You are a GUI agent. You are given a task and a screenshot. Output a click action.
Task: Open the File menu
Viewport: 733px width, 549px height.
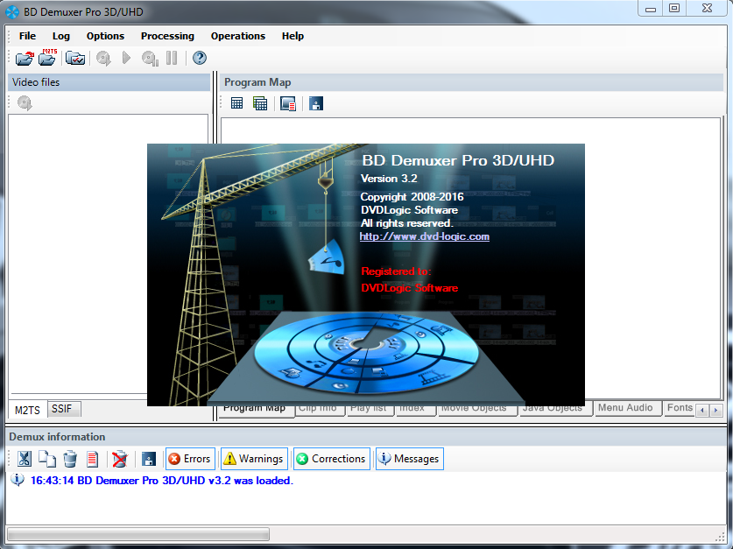coord(27,36)
